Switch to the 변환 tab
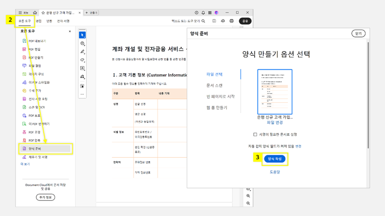Screen dimensions: 385x216 point(49,21)
